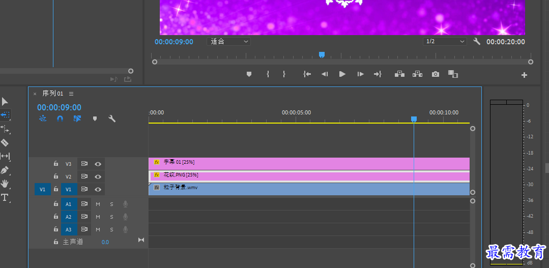
Task: Toggle lock on V2 track
Action: (x=55, y=176)
